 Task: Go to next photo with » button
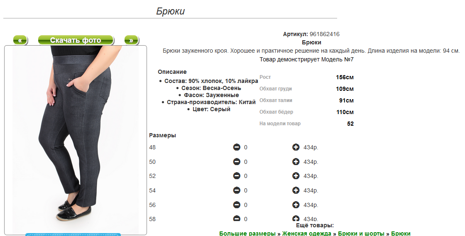(131, 40)
